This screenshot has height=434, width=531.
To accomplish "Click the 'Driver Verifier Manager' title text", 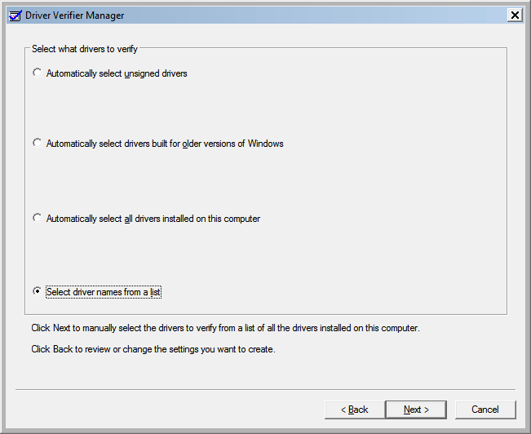I will click(75, 15).
